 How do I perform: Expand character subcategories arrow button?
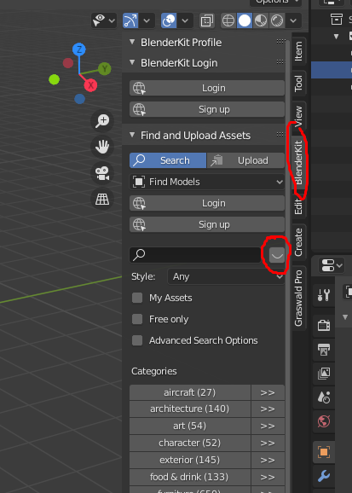268,443
